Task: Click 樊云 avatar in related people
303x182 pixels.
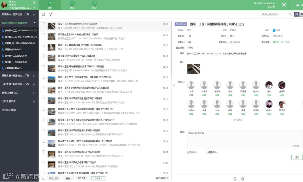Action: click(191, 85)
